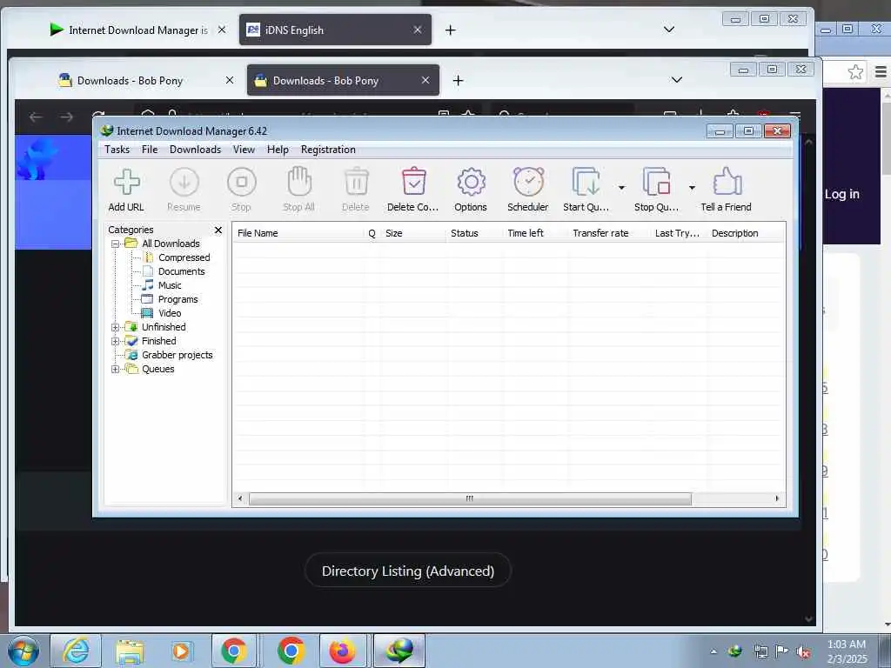Open the Registration menu
The width and height of the screenshot is (891, 668).
[x=328, y=150]
